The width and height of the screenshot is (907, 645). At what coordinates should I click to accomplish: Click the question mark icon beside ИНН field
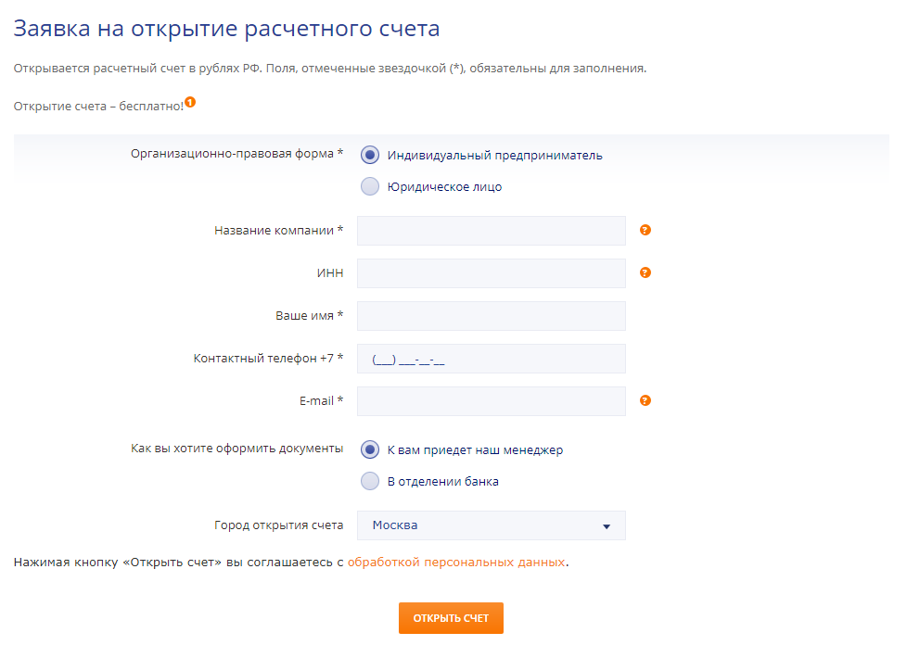click(645, 272)
